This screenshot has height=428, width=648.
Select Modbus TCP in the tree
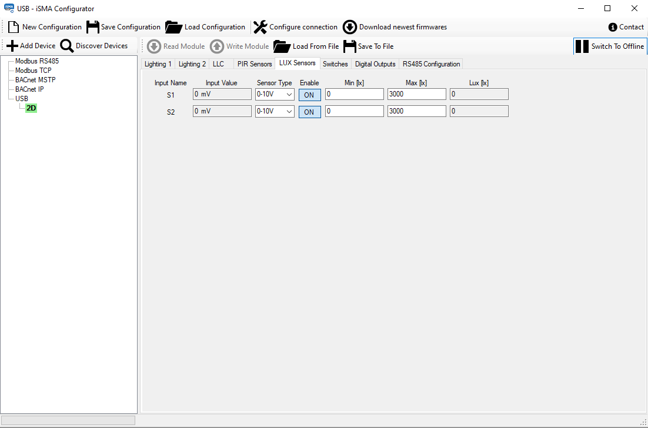pyautogui.click(x=33, y=71)
